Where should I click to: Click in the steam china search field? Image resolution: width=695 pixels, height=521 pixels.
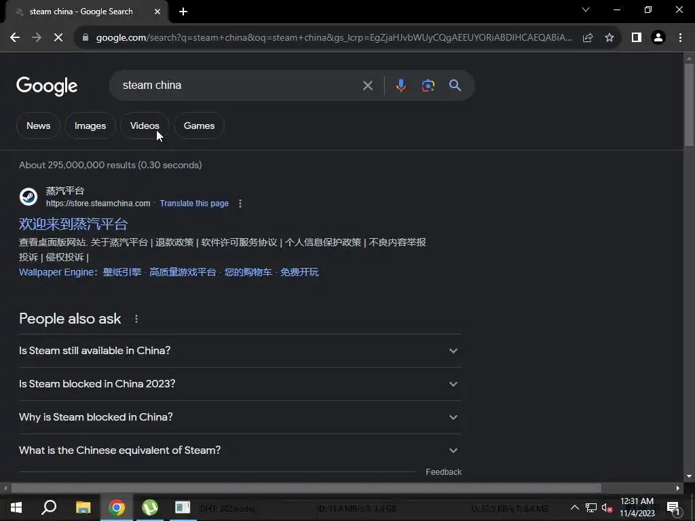point(240,85)
